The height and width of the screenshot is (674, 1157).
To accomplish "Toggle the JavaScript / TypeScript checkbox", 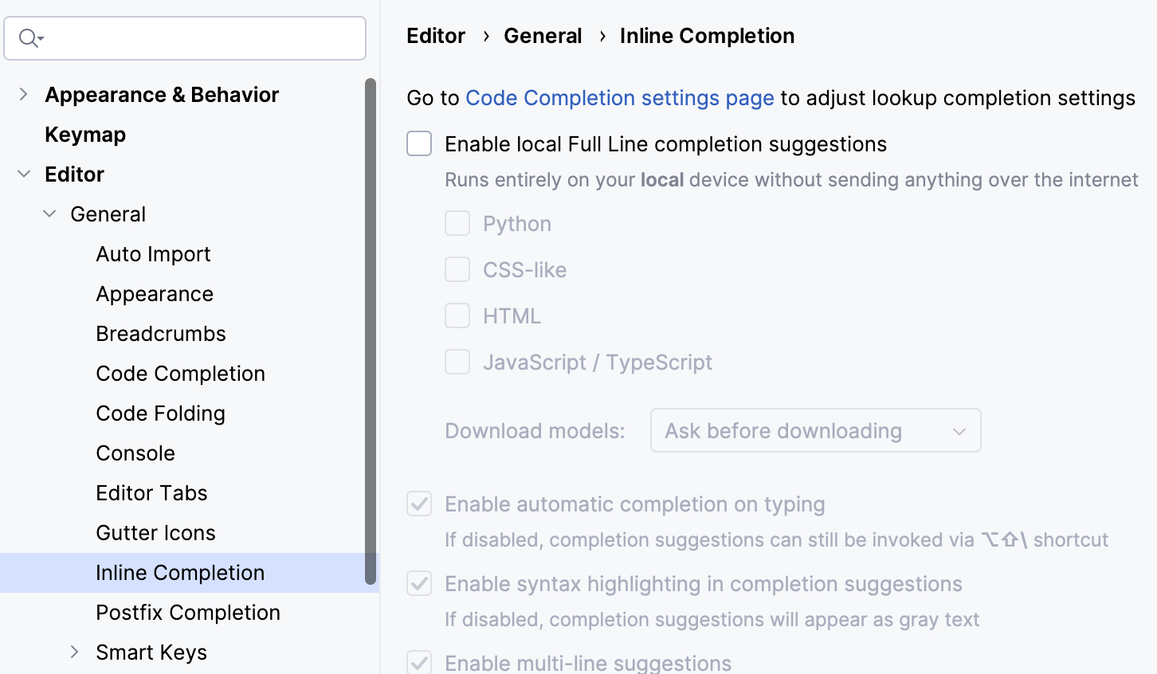I will pyautogui.click(x=457, y=362).
